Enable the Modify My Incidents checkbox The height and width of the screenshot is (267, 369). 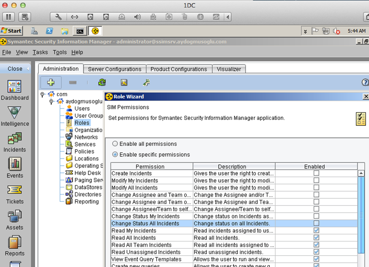click(316, 181)
